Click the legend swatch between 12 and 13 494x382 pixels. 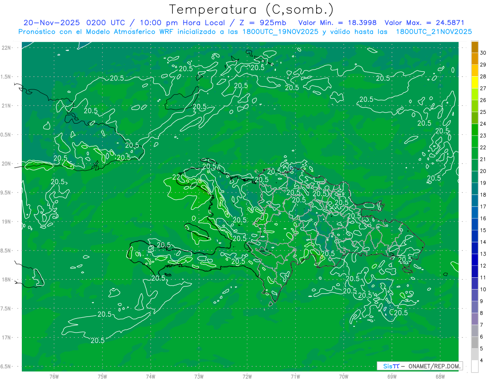(475, 260)
